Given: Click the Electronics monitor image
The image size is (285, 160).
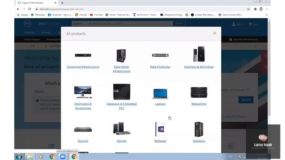Looking at the screenshot, I should pos(83,92).
